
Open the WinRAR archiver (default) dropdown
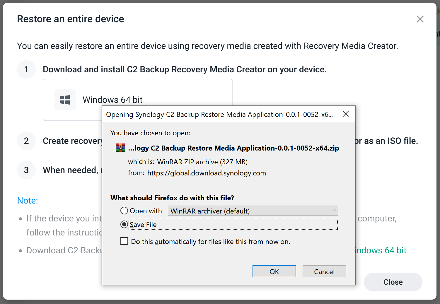[253, 211]
